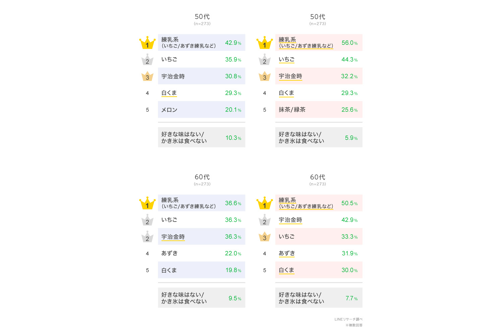Select the メロン 20.1% row
This screenshot has width=503, height=336.
pos(202,109)
